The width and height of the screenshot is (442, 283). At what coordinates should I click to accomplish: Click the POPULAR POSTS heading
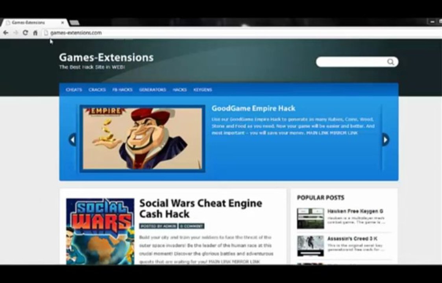coord(320,198)
